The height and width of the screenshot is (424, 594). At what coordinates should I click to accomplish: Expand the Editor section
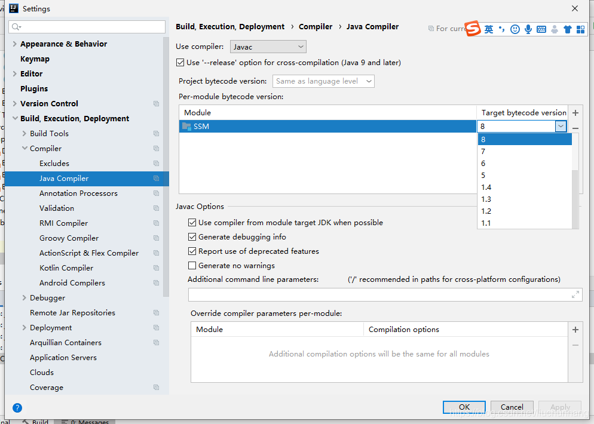tap(14, 74)
